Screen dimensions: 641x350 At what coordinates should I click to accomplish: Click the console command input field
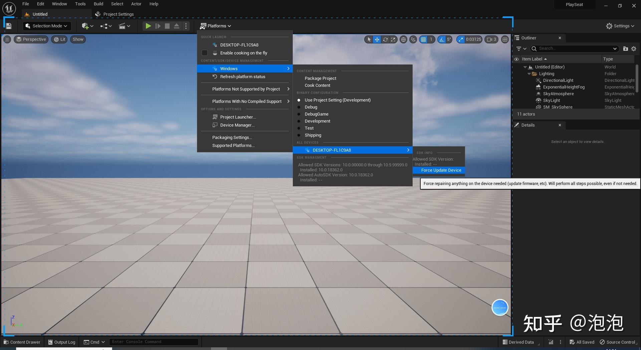pos(154,342)
